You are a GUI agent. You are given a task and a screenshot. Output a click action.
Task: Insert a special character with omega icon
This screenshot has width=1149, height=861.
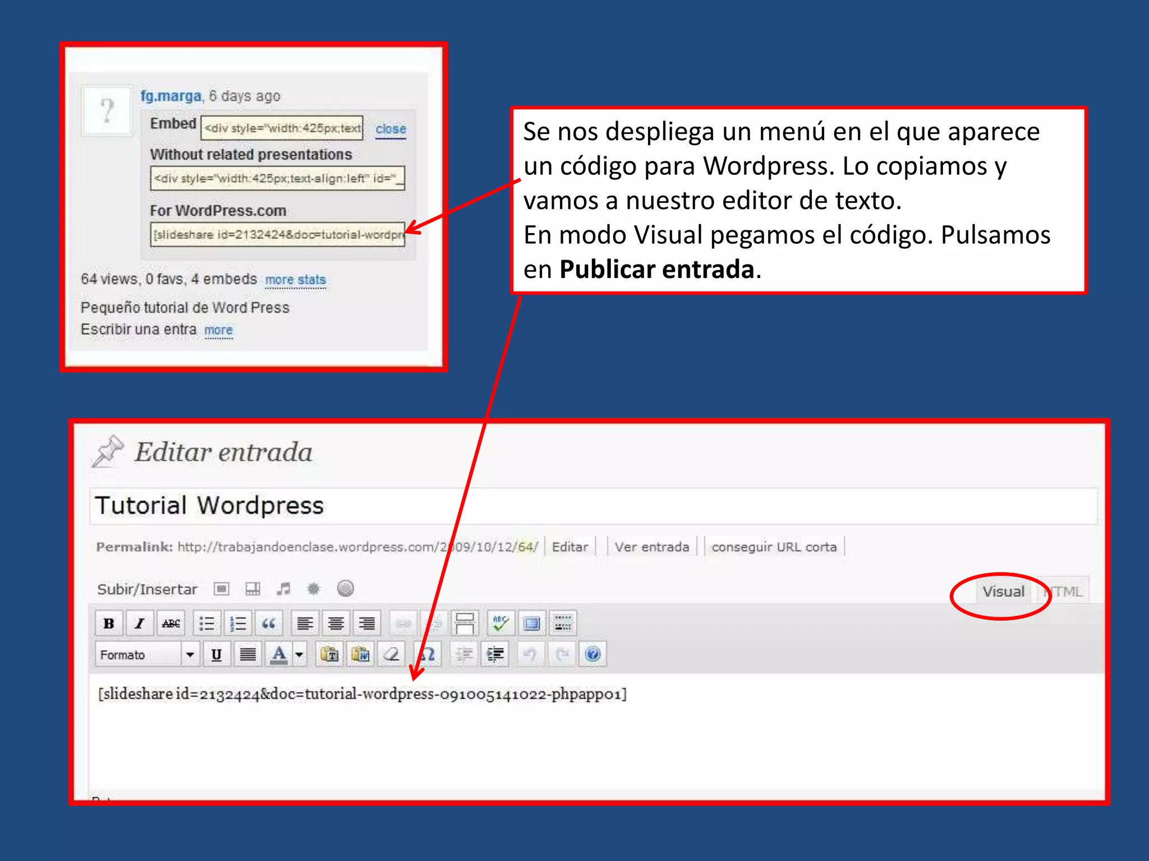pyautogui.click(x=428, y=654)
